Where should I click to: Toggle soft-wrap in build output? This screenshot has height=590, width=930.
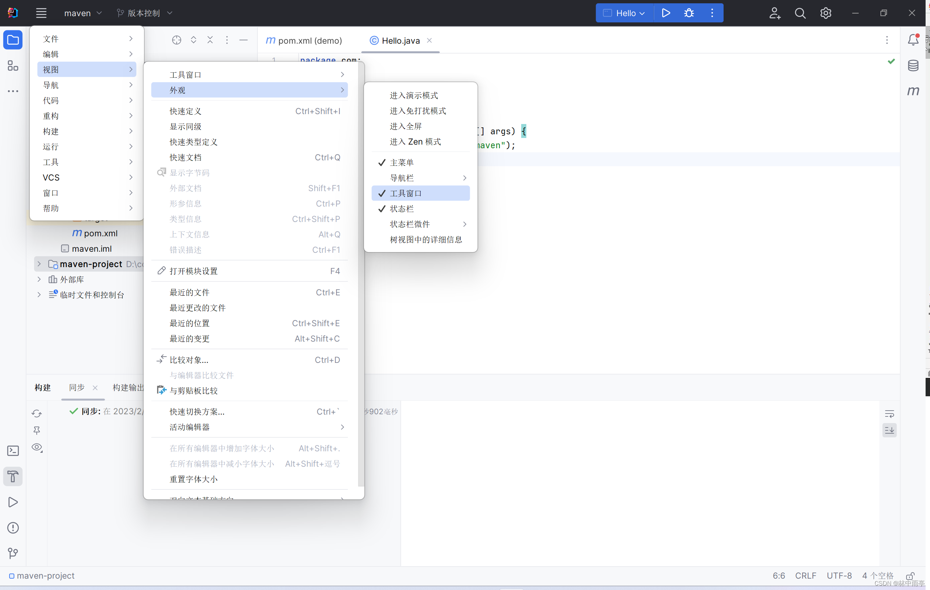890,414
